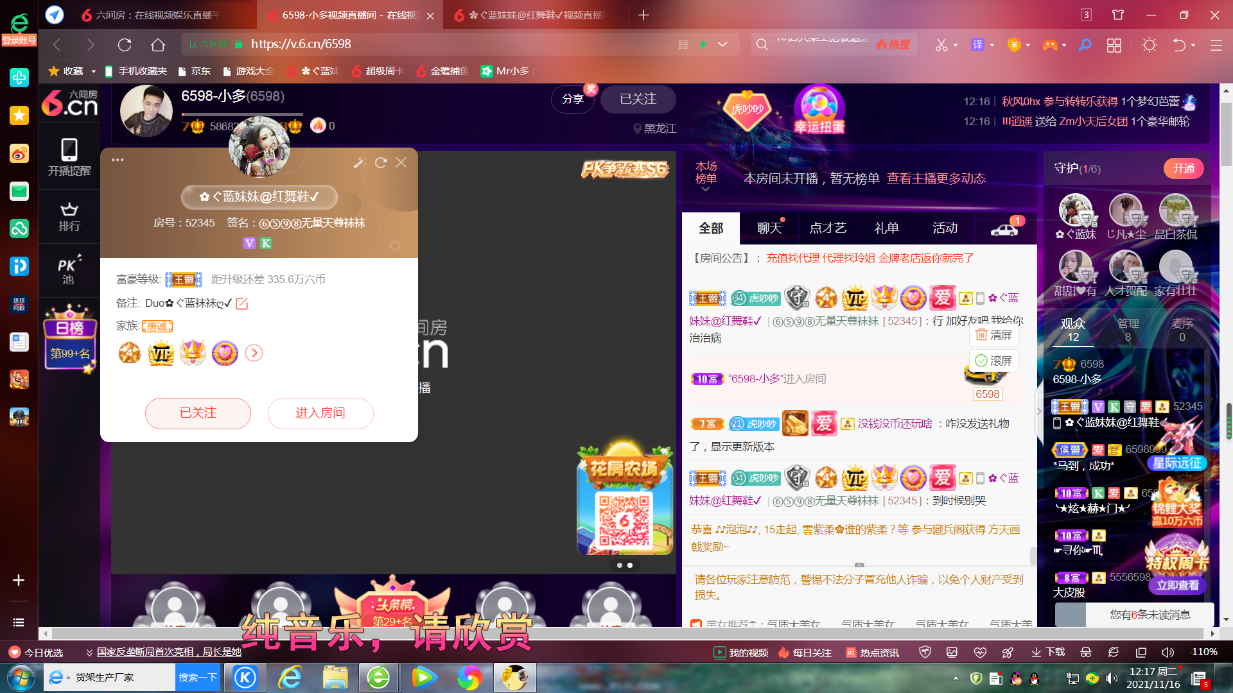Click the browser search icon in address area
The height and width of the screenshot is (693, 1233).
(x=762, y=44)
